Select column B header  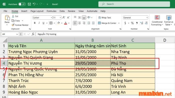tap(92, 40)
